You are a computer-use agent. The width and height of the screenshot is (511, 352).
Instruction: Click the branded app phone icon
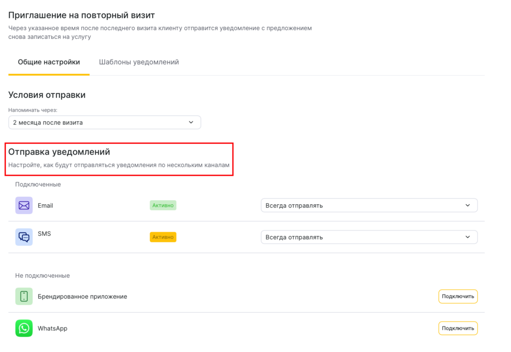24,297
